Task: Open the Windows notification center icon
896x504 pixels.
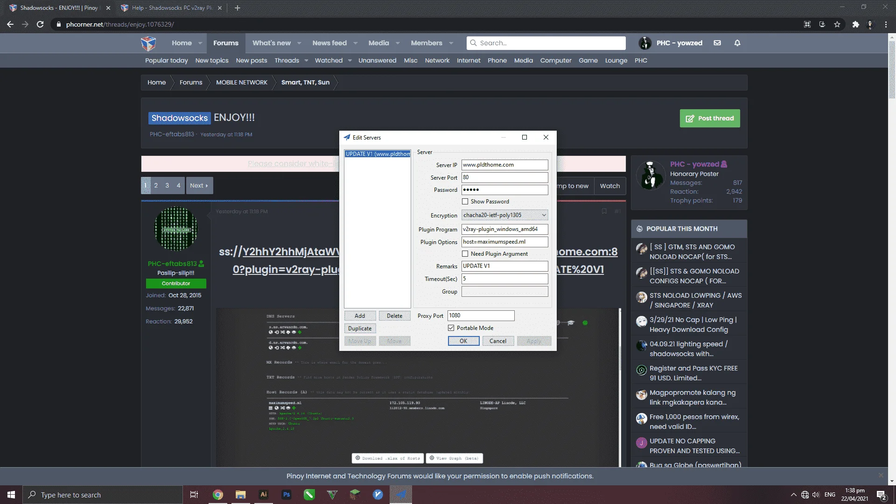Action: pos(881,495)
